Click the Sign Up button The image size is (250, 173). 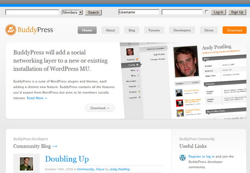coord(237,12)
